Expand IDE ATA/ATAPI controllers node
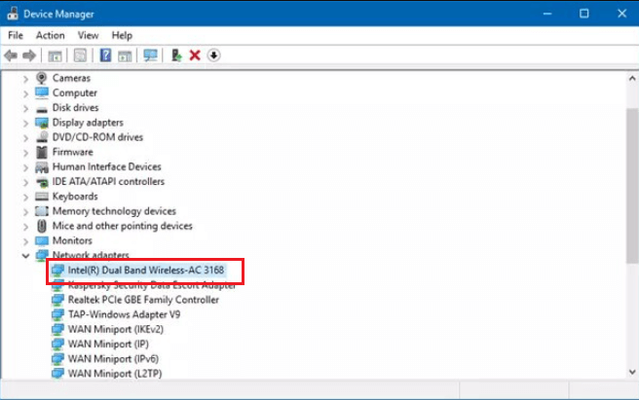Viewport: 639px width, 400px height. click(x=25, y=182)
